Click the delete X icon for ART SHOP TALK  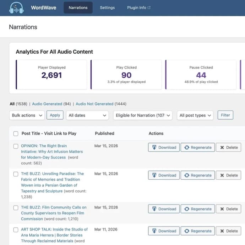click(x=222, y=231)
